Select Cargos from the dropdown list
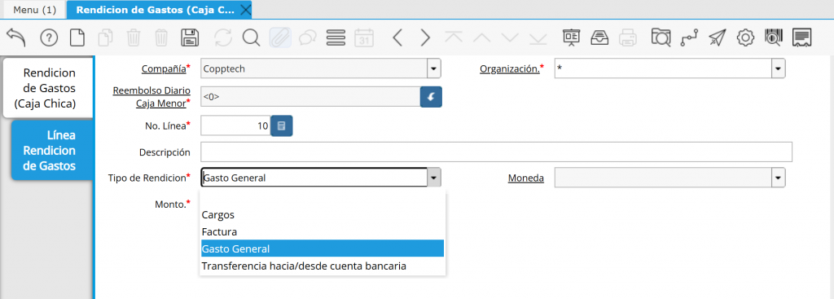Viewport: 834px width, 299px height. 323,215
